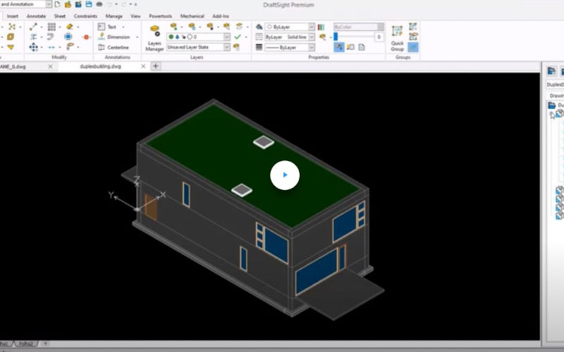Click the video play button over drawing

[x=285, y=175]
